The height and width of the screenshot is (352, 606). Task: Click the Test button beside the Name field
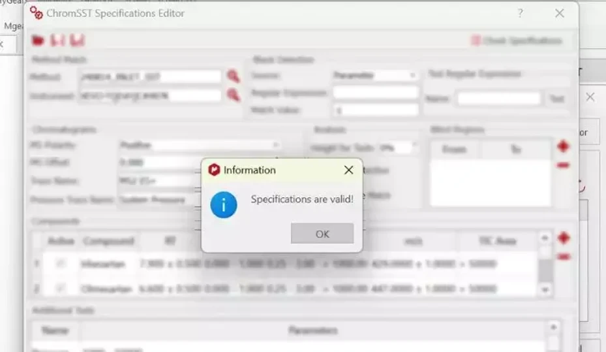click(556, 99)
